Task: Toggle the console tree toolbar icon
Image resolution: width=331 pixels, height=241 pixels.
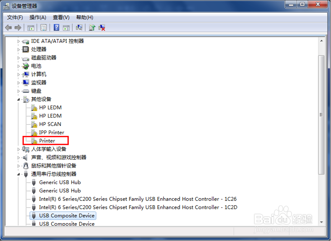Action: pyautogui.click(x=31, y=28)
